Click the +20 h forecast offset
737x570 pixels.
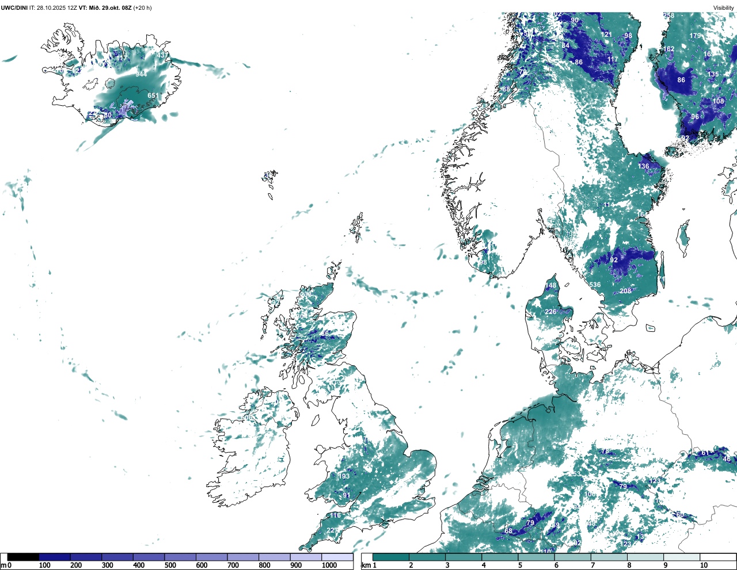143,7
